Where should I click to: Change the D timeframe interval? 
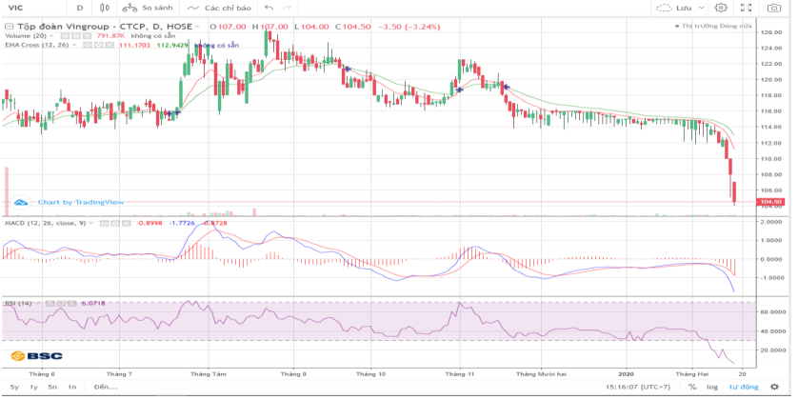pos(80,8)
